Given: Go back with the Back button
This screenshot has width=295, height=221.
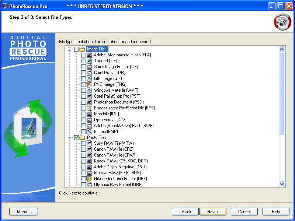Looking at the screenshot, I should [x=185, y=211].
